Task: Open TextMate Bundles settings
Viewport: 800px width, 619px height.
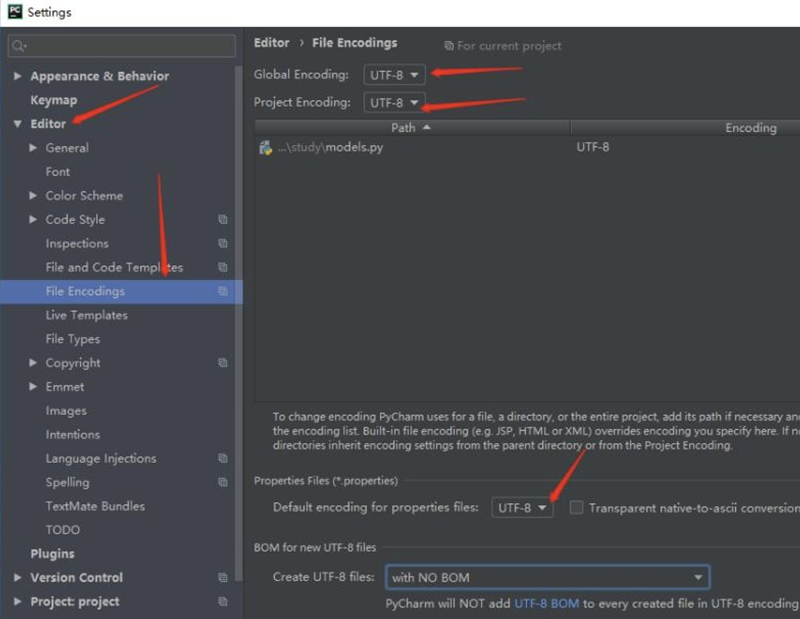Action: (95, 506)
